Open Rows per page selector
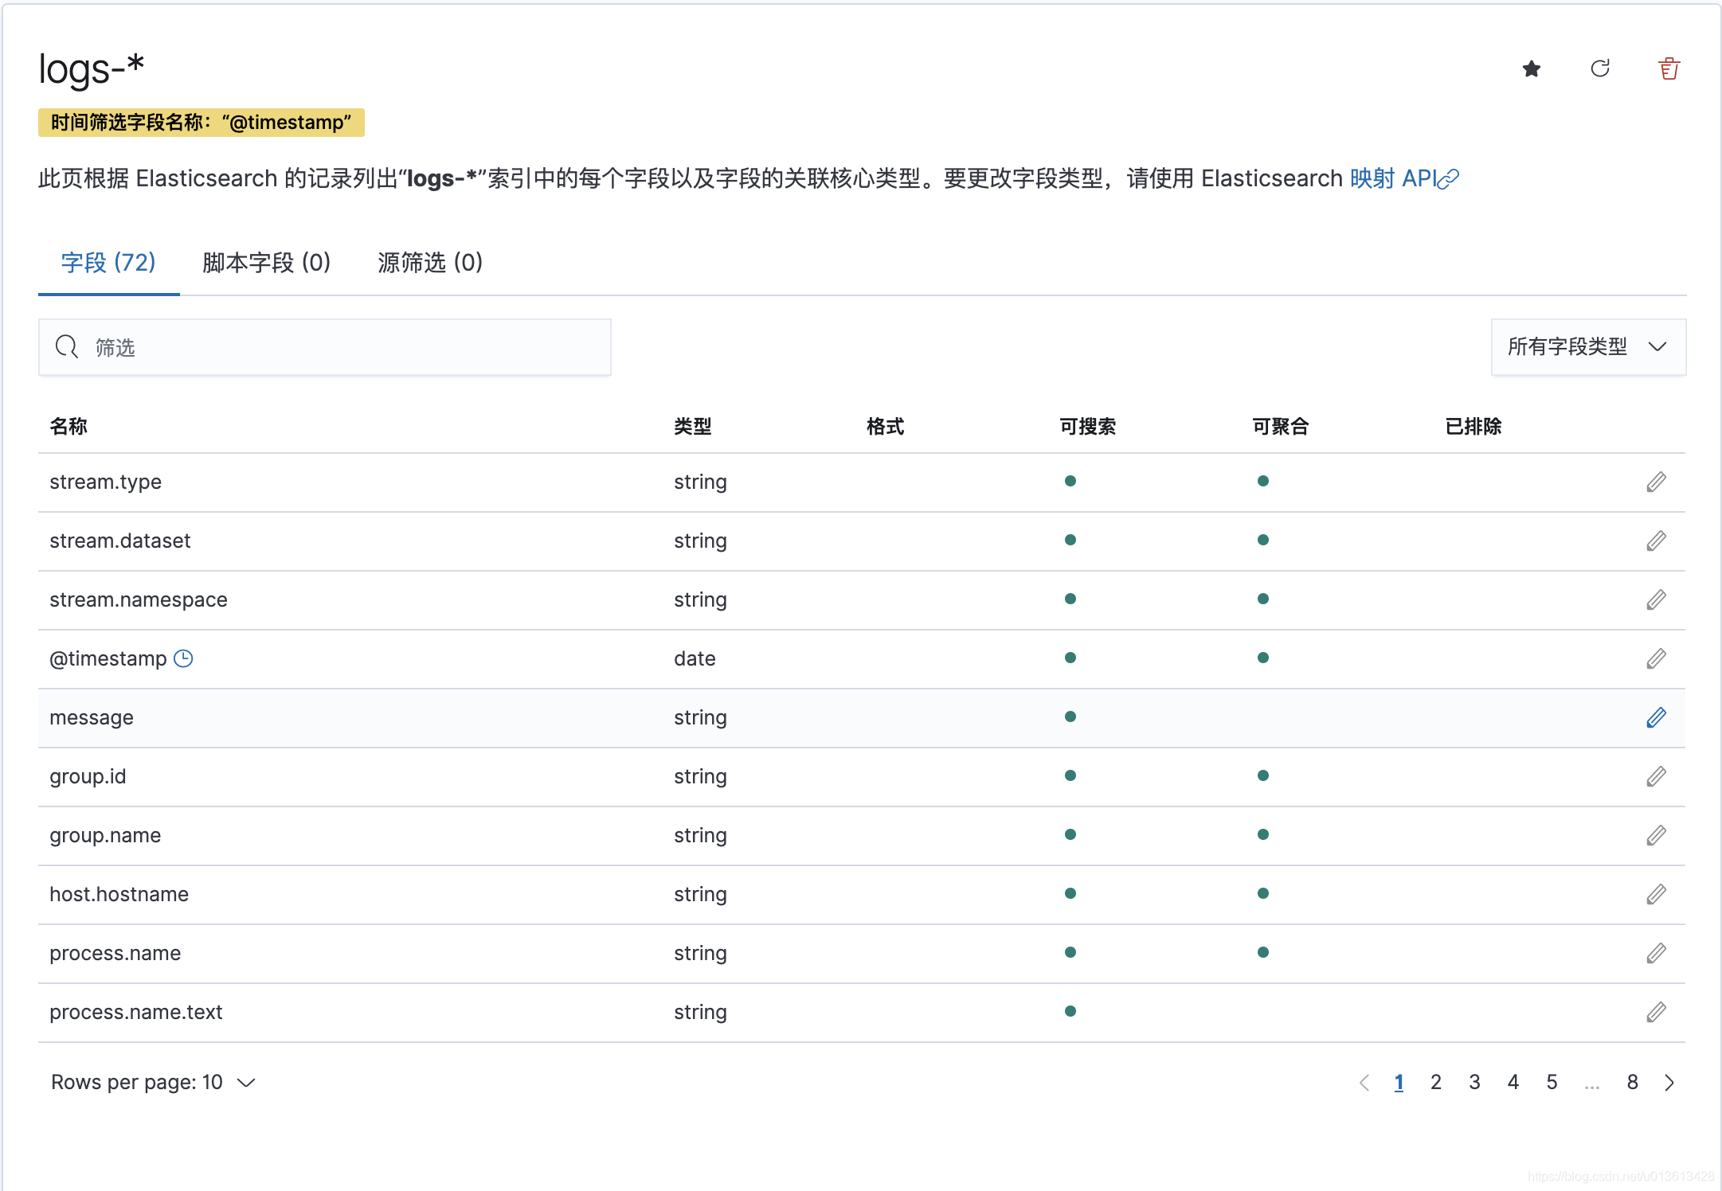Image resolution: width=1722 pixels, height=1191 pixels. click(153, 1083)
